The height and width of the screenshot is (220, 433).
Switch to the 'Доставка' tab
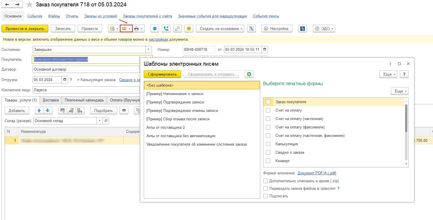(51, 100)
